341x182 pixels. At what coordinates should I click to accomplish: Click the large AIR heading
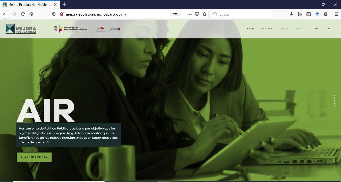pos(46,111)
